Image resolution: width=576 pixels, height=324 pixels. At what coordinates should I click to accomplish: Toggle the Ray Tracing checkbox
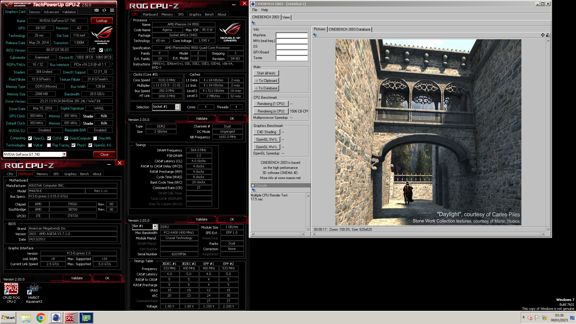pos(49,145)
